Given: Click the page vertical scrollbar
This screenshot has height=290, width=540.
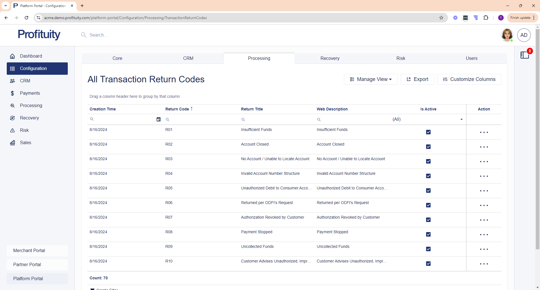Looking at the screenshot, I should (537, 141).
